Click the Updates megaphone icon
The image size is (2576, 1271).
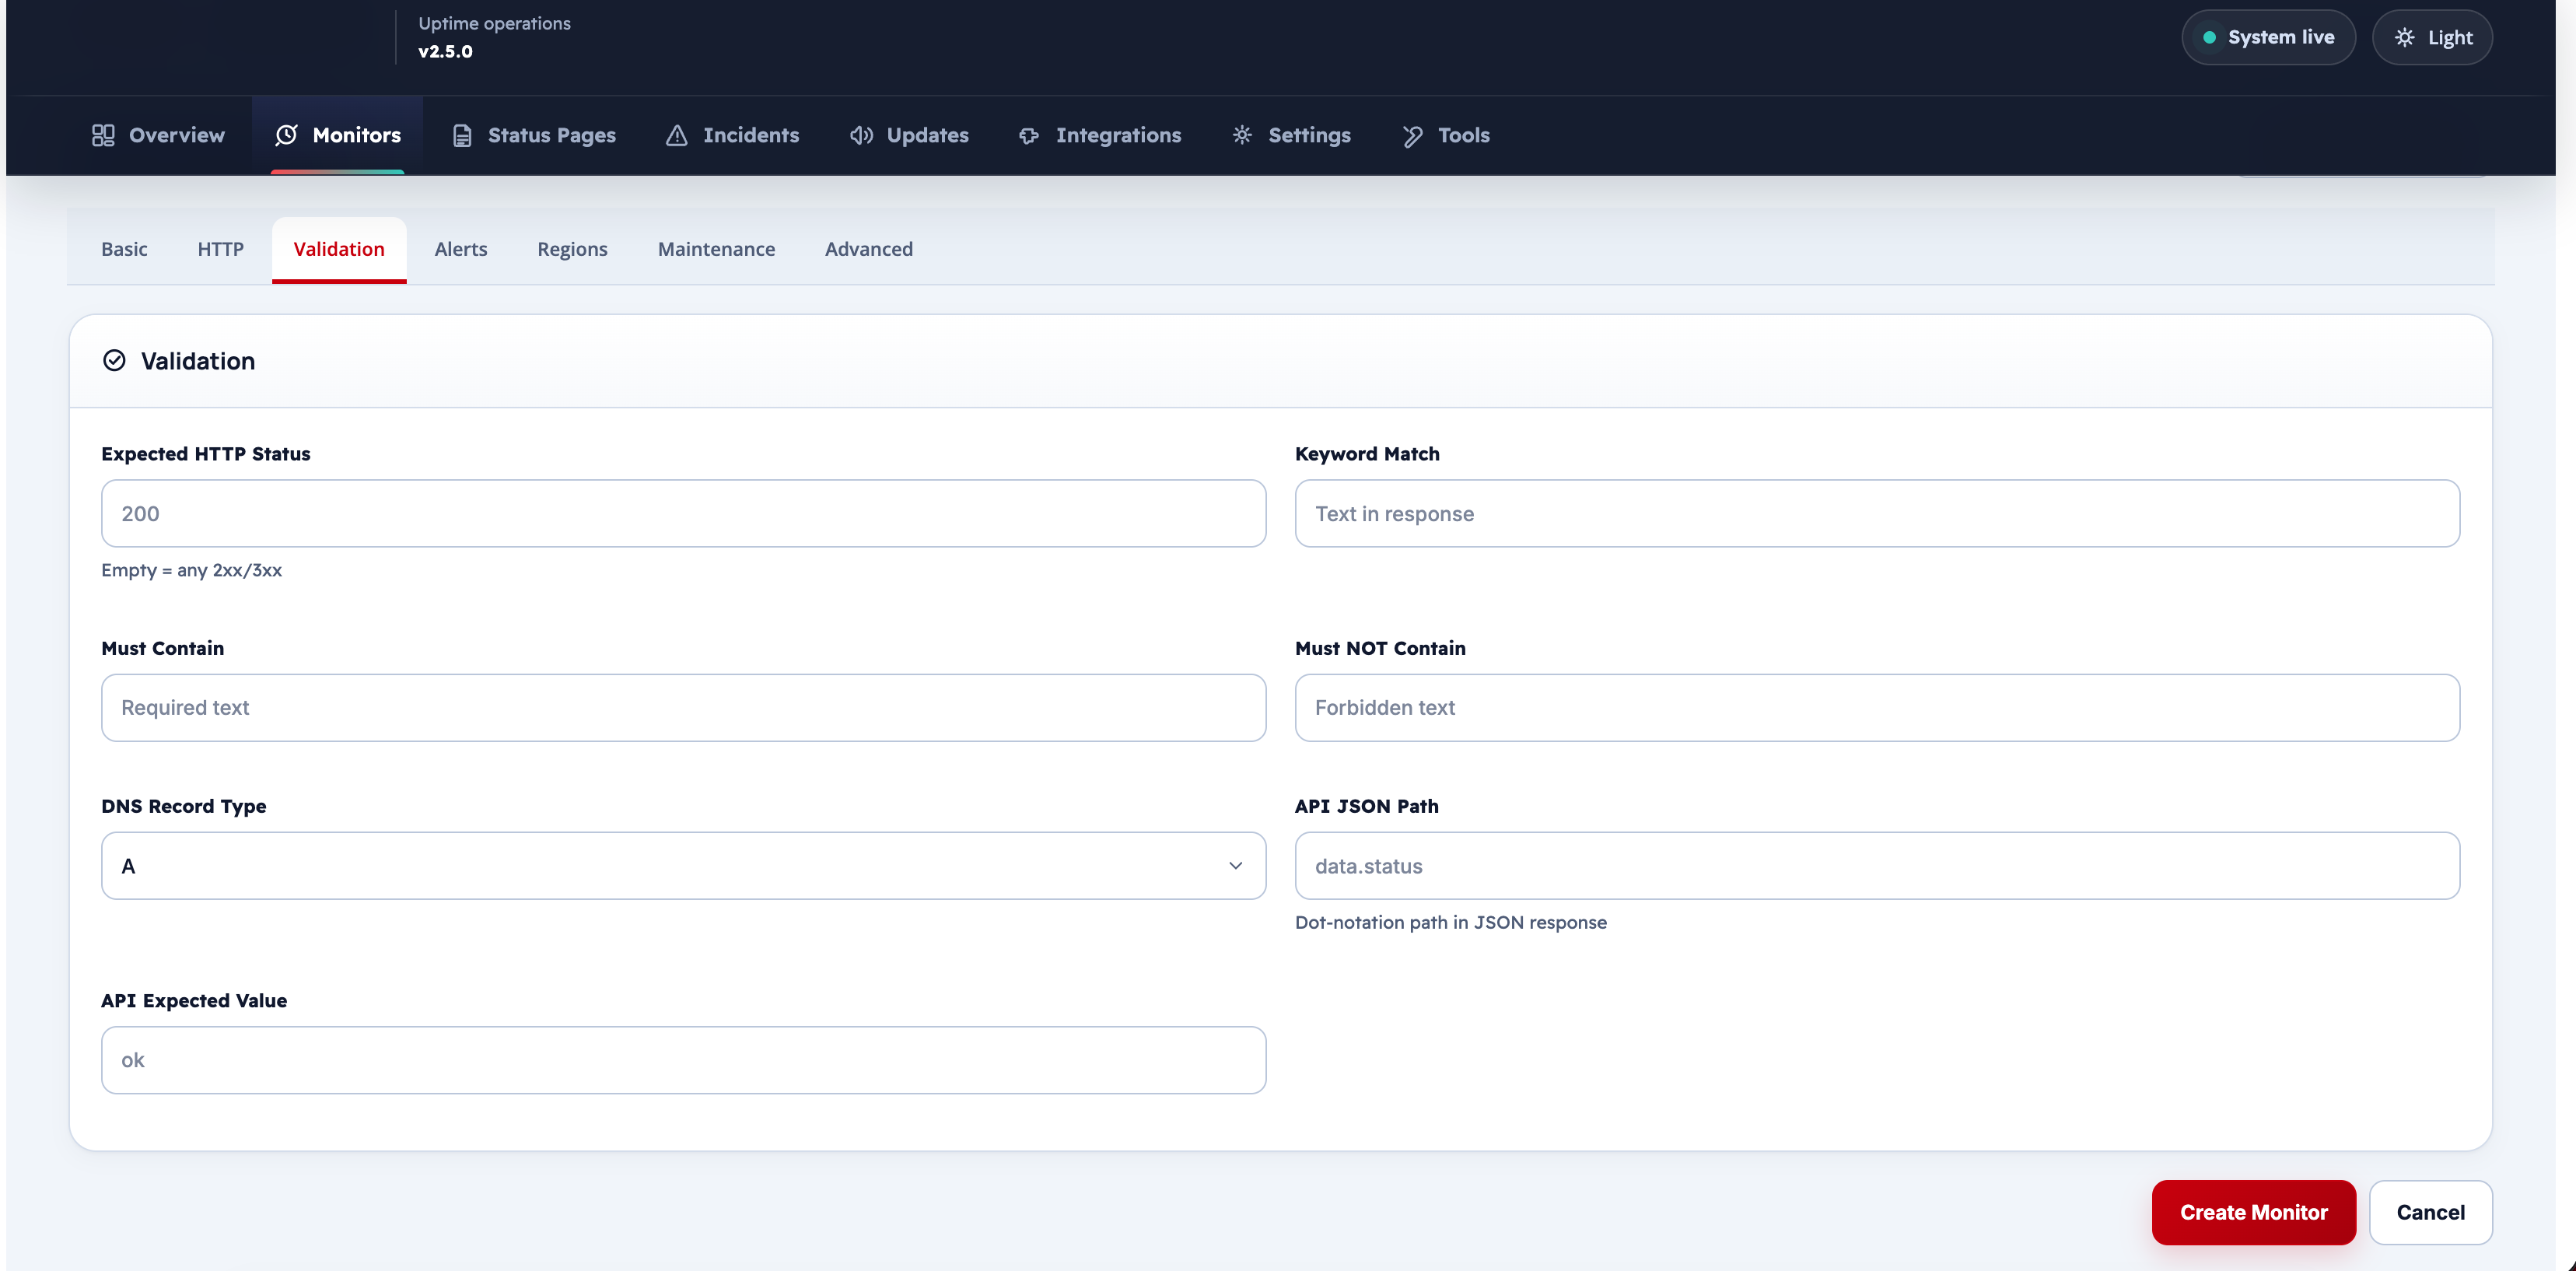pyautogui.click(x=861, y=135)
